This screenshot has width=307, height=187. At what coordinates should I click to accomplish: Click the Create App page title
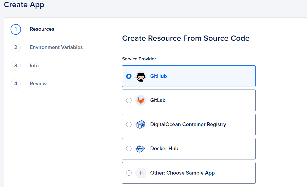pos(24,5)
